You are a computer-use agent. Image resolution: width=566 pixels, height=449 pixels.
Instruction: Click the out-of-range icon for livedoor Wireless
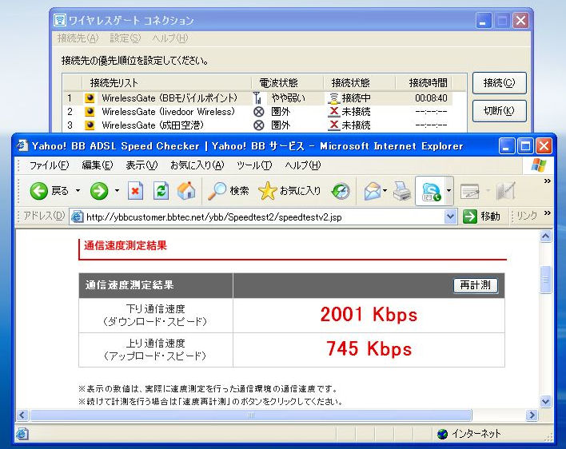pos(258,112)
